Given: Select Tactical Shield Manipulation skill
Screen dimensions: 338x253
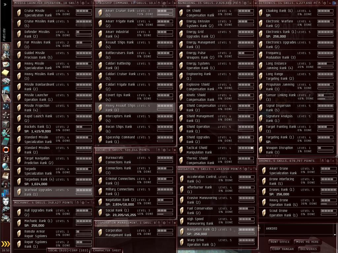Looking at the screenshot, I should click(217, 150).
